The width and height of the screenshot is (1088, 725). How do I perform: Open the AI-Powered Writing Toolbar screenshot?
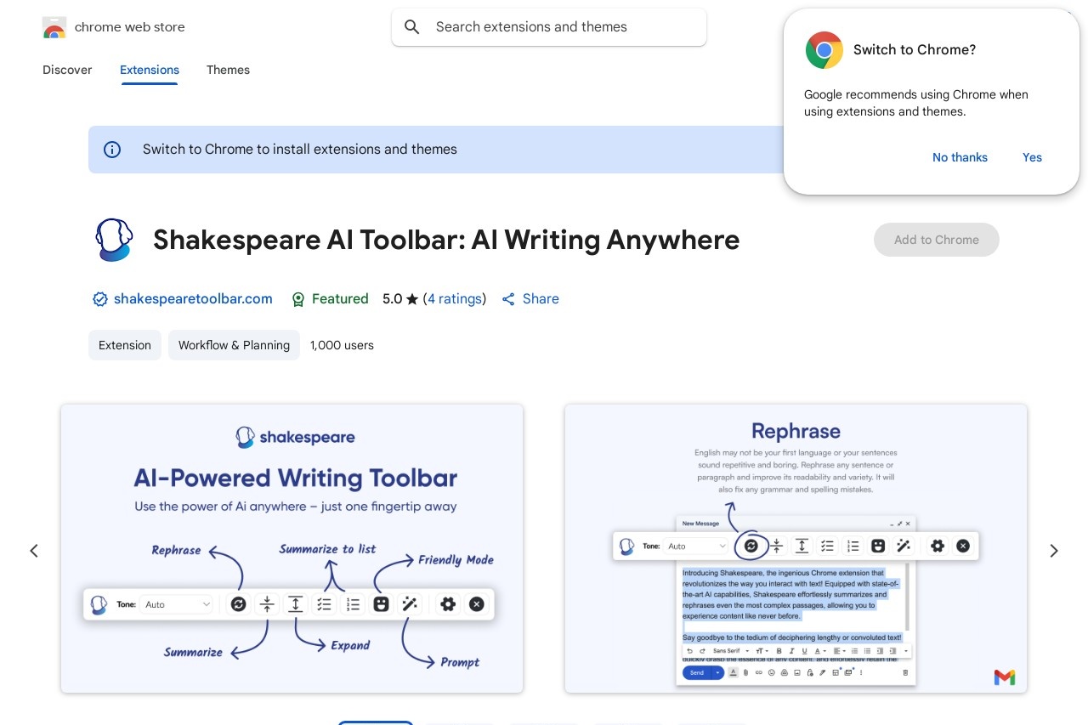point(292,548)
